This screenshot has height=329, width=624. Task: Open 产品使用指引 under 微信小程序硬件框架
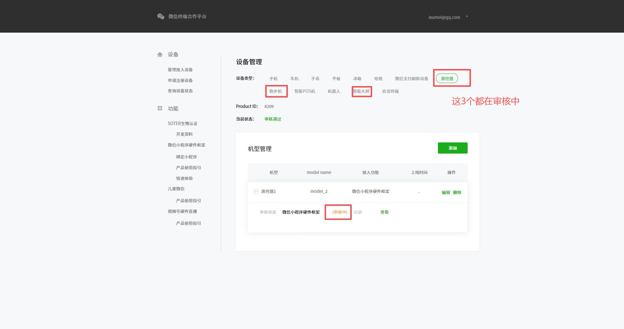point(189,168)
